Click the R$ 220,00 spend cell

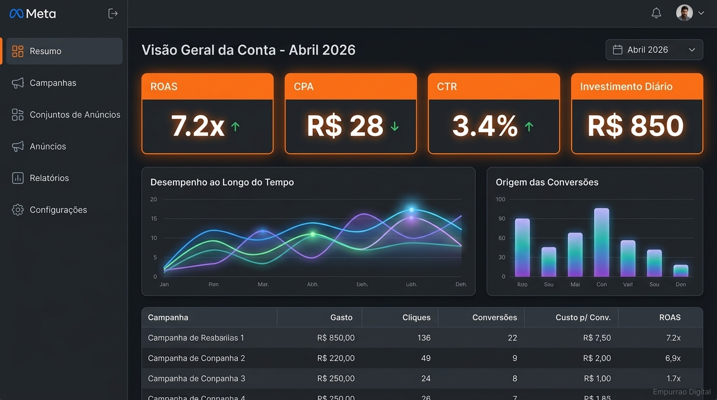tap(336, 358)
